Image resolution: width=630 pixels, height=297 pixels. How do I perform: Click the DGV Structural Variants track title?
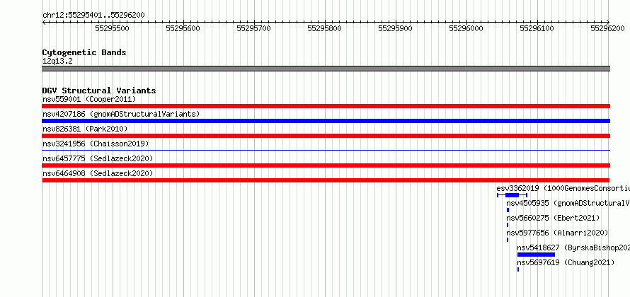click(99, 91)
